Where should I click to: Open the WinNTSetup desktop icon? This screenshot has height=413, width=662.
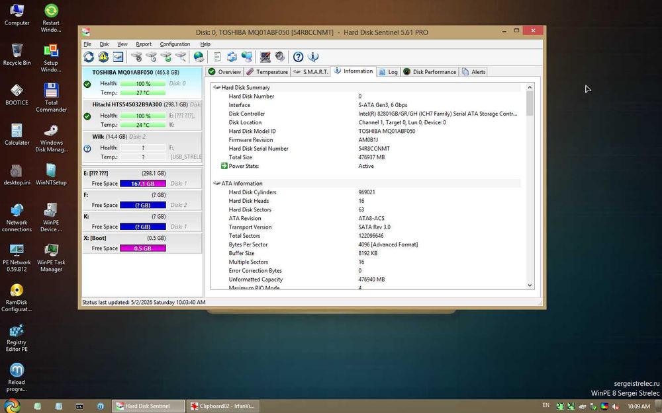[51, 174]
